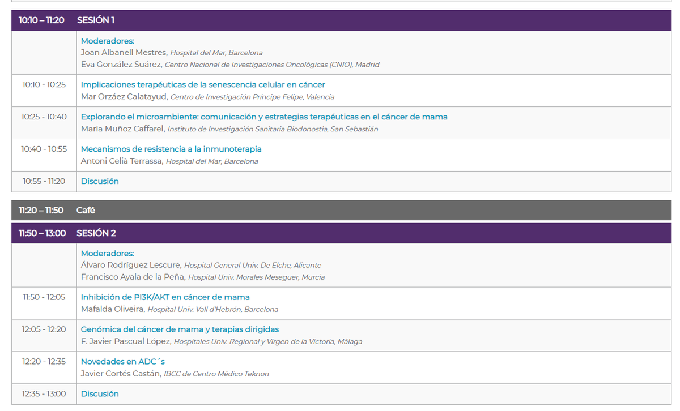Click the speaker Antoni Celià Terrassa
Viewport: 680px width, 411px height.
[x=122, y=161]
